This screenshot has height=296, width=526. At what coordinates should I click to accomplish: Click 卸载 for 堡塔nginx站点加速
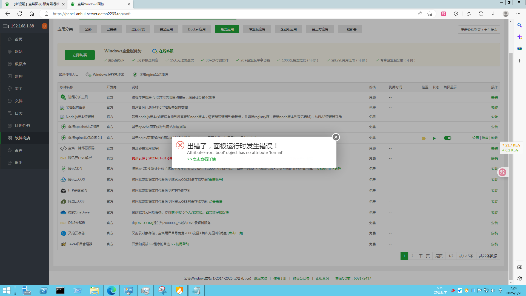point(494,138)
